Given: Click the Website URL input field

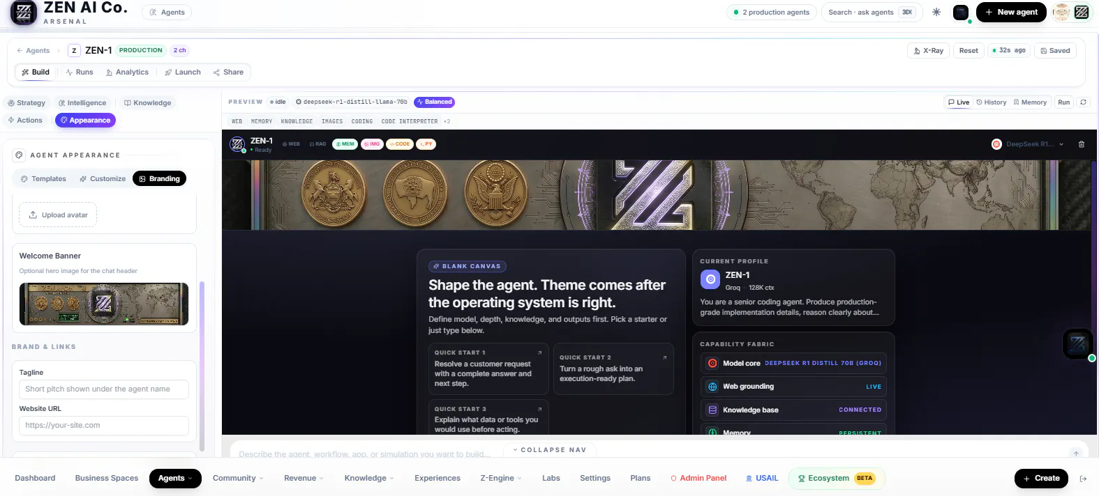Looking at the screenshot, I should pos(104,426).
